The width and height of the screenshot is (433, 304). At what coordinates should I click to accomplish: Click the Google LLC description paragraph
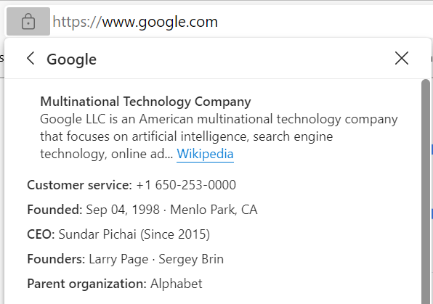[x=219, y=136]
